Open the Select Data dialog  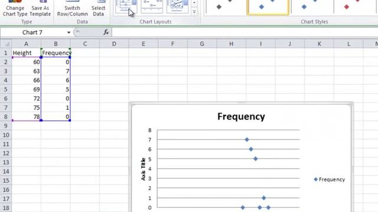click(99, 8)
